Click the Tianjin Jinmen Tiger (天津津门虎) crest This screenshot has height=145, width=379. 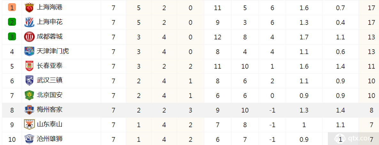29,51
